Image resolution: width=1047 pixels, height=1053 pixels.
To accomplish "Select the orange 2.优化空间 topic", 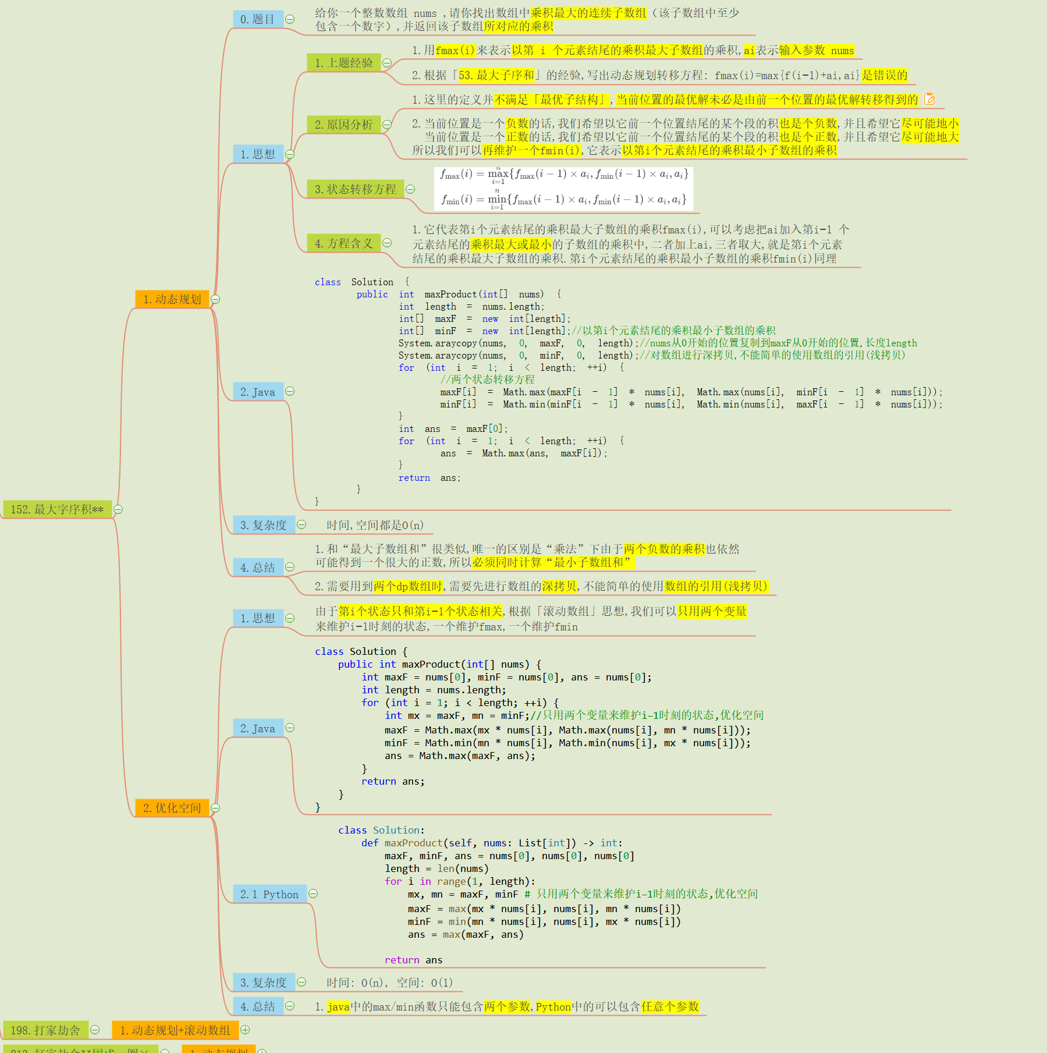I will (x=172, y=808).
